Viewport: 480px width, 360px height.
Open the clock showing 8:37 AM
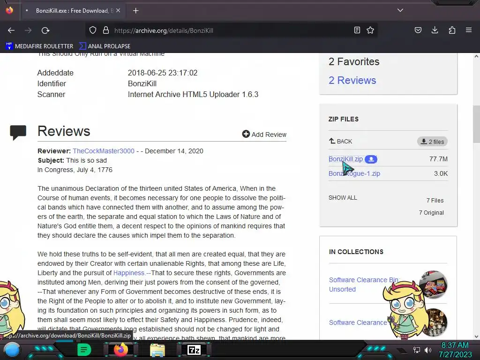click(455, 350)
